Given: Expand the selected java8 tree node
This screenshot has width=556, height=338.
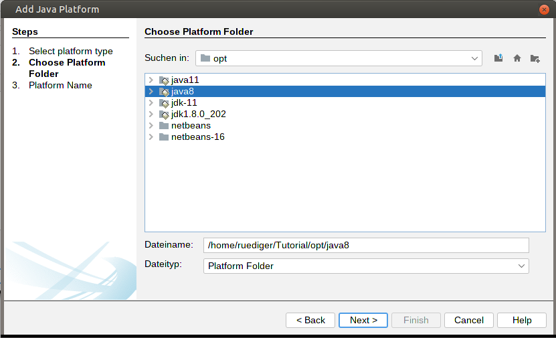Looking at the screenshot, I should [151, 92].
